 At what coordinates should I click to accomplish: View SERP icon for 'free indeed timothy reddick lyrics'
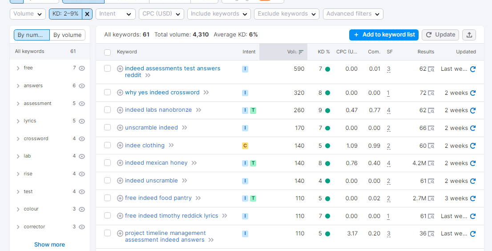point(431,216)
